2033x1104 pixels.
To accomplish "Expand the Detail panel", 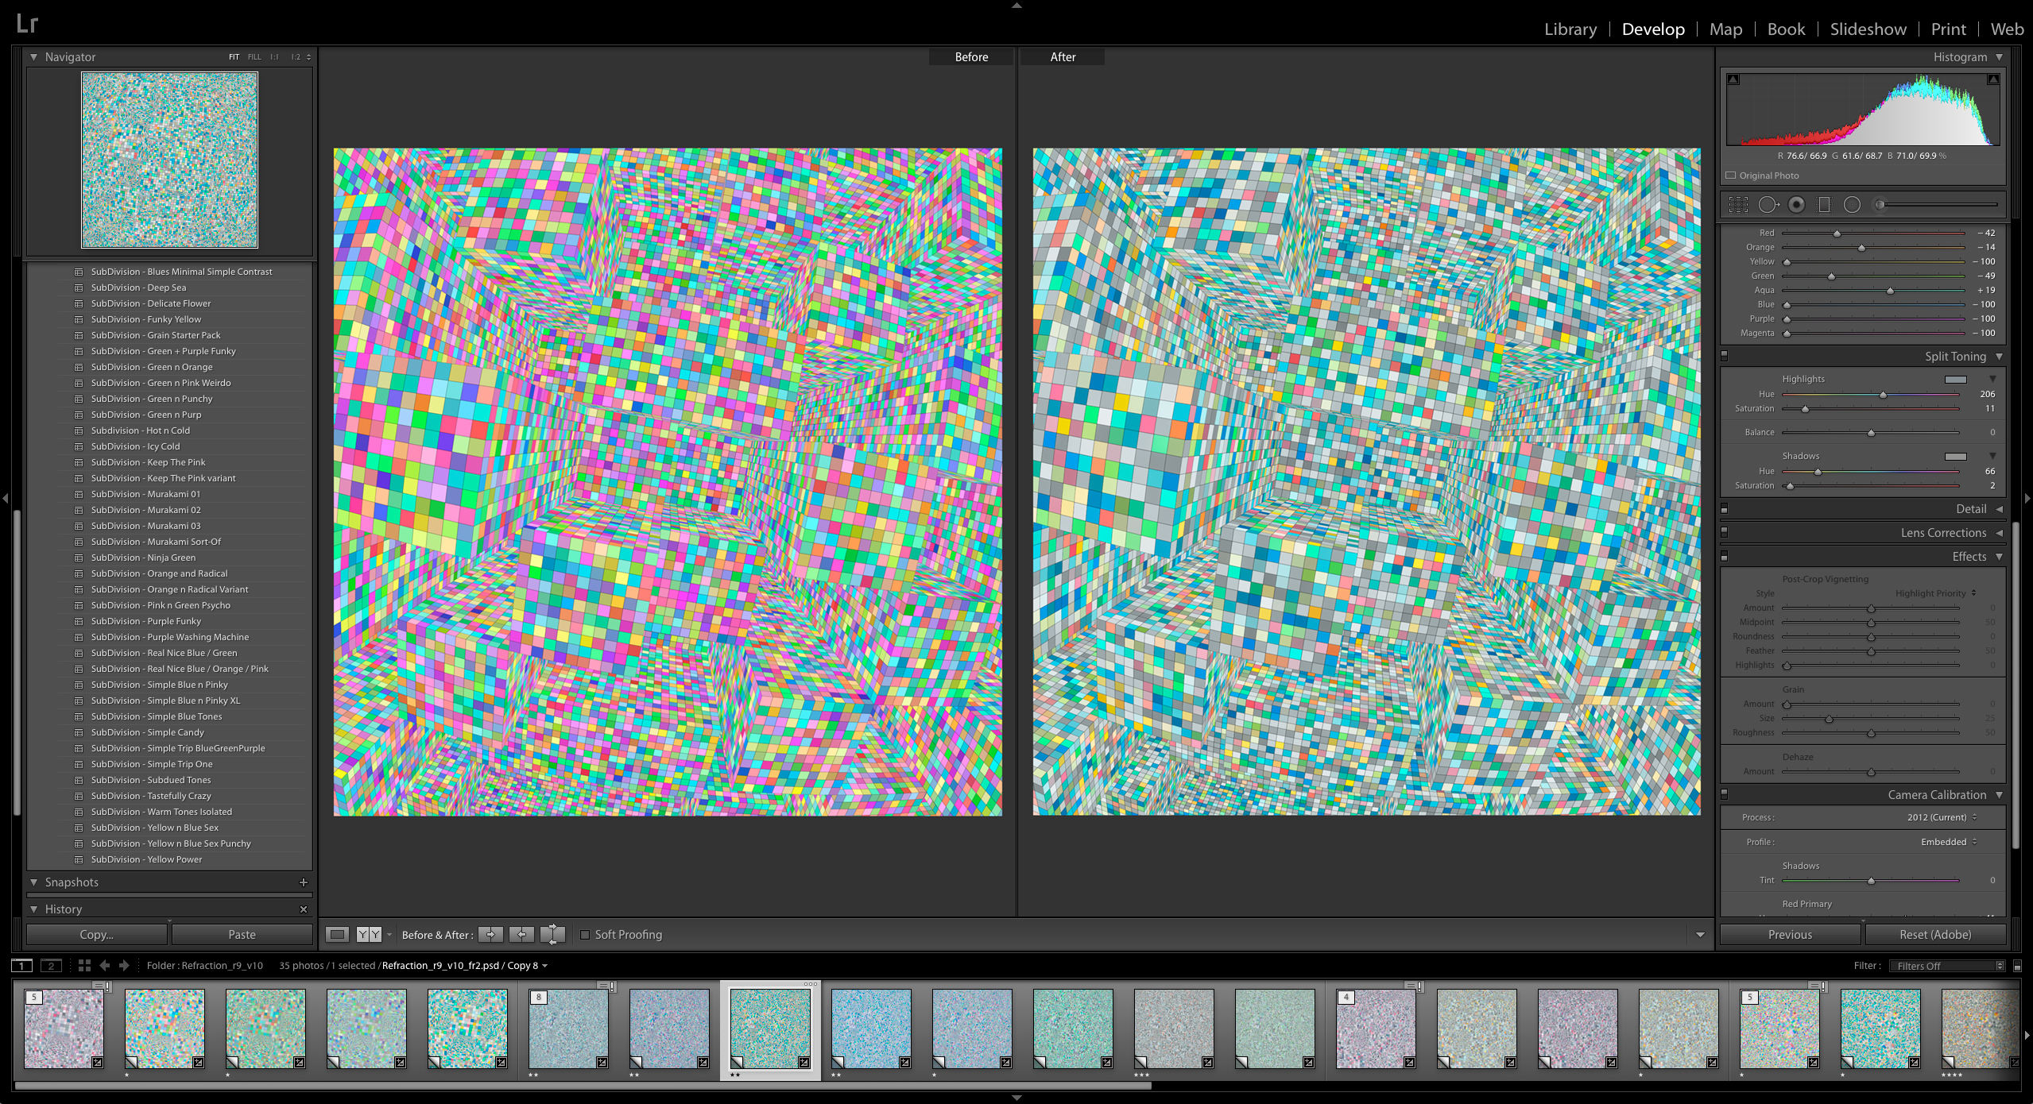I will 1999,509.
